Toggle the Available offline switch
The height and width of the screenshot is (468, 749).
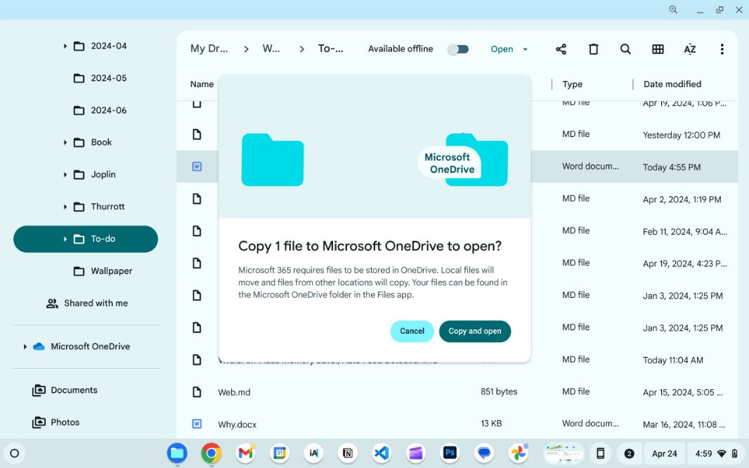pyautogui.click(x=458, y=49)
